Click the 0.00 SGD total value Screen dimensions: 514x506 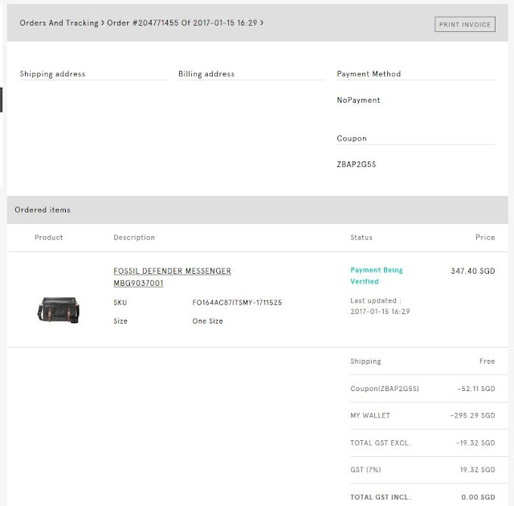478,497
